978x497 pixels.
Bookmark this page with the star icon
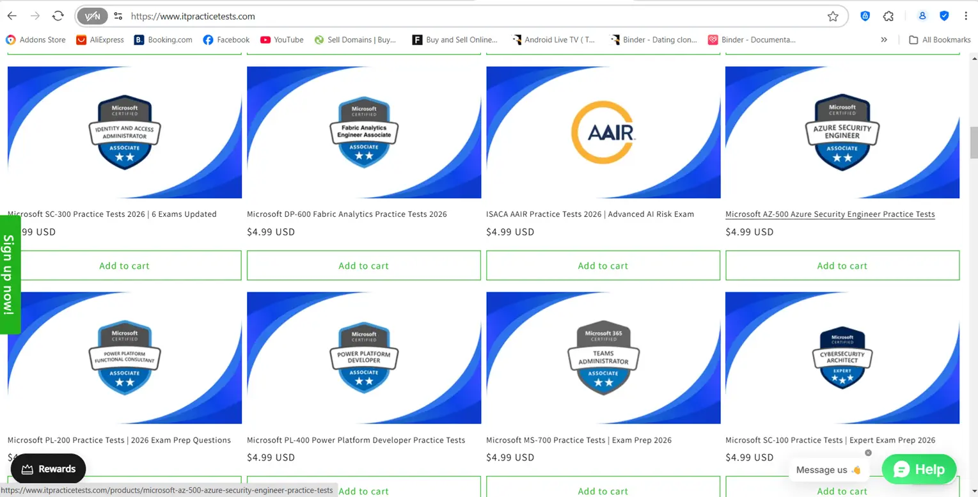[x=833, y=16]
